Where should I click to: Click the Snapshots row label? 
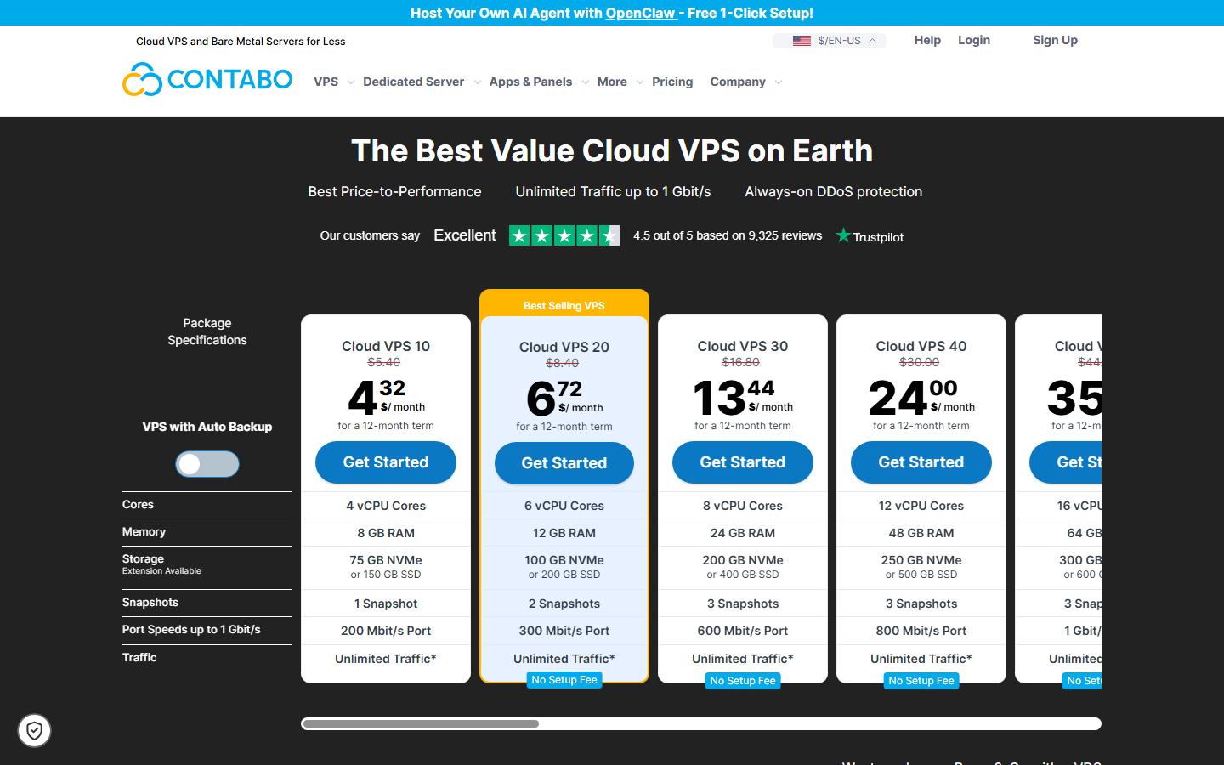coord(150,603)
